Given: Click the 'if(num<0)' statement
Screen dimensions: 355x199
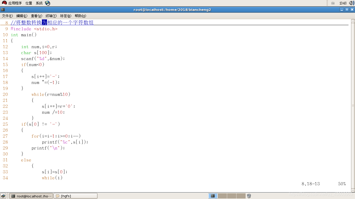Looking at the screenshot, I should (33, 65).
